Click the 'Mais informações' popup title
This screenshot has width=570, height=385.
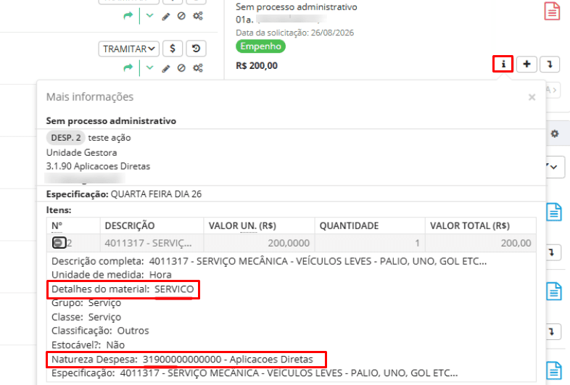pos(90,97)
